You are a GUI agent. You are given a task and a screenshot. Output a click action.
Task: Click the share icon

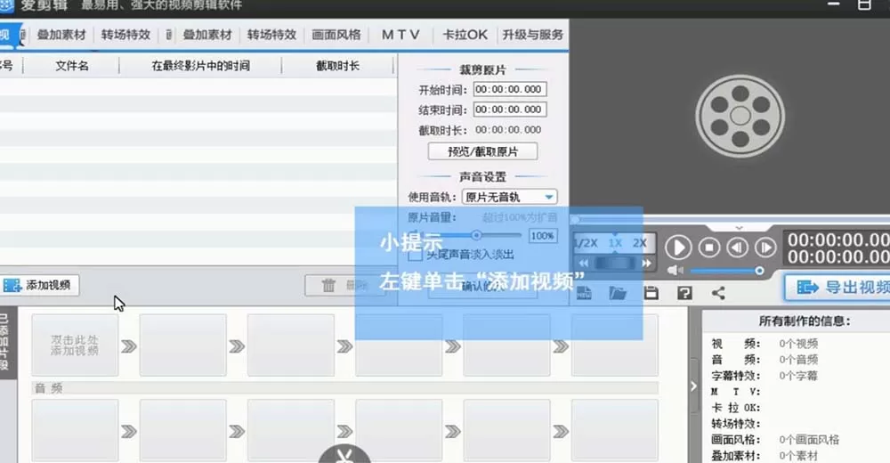(x=718, y=293)
